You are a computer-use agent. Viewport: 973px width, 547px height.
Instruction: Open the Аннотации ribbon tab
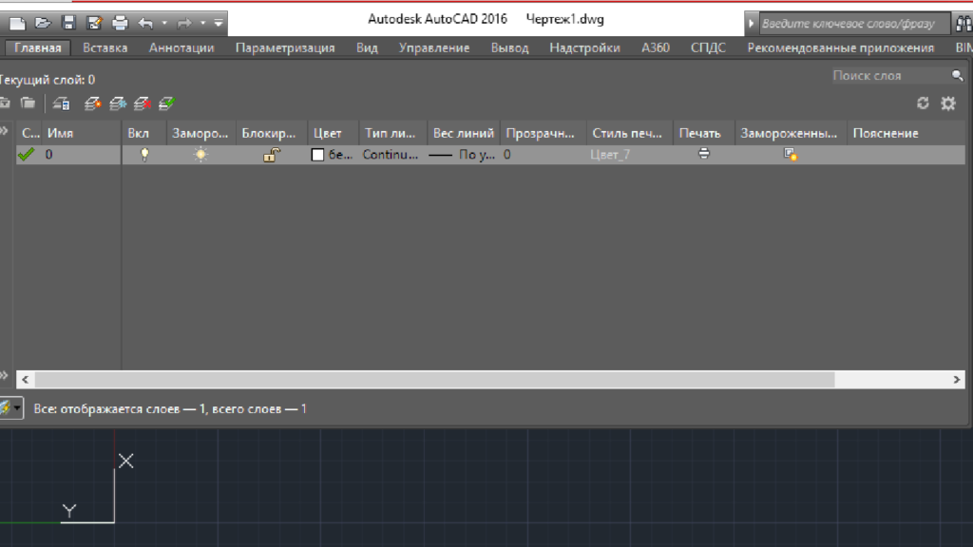[181, 47]
